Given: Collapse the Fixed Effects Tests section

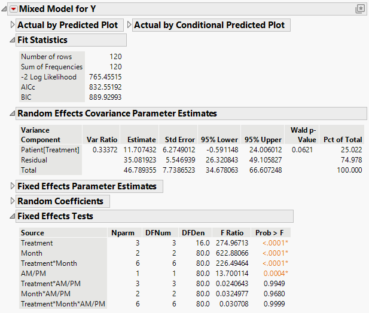Looking at the screenshot, I should coord(13,216).
